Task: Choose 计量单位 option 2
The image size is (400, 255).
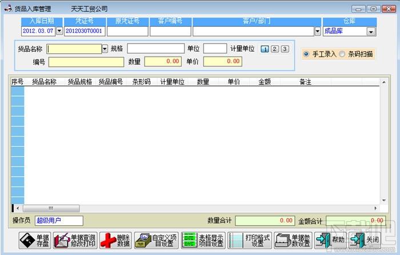Action: click(275, 49)
